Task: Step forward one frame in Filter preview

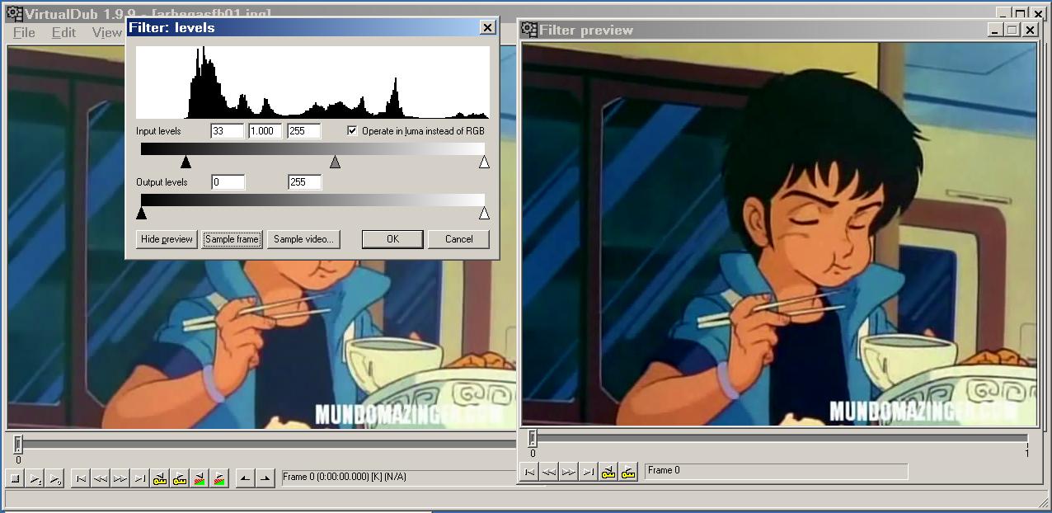Action: [x=569, y=472]
